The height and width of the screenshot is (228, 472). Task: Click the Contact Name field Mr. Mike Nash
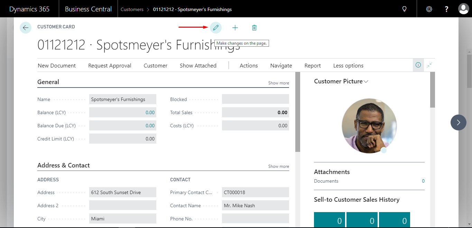[x=256, y=206]
